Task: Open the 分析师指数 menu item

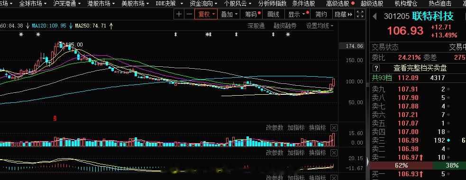Action: click(273, 4)
